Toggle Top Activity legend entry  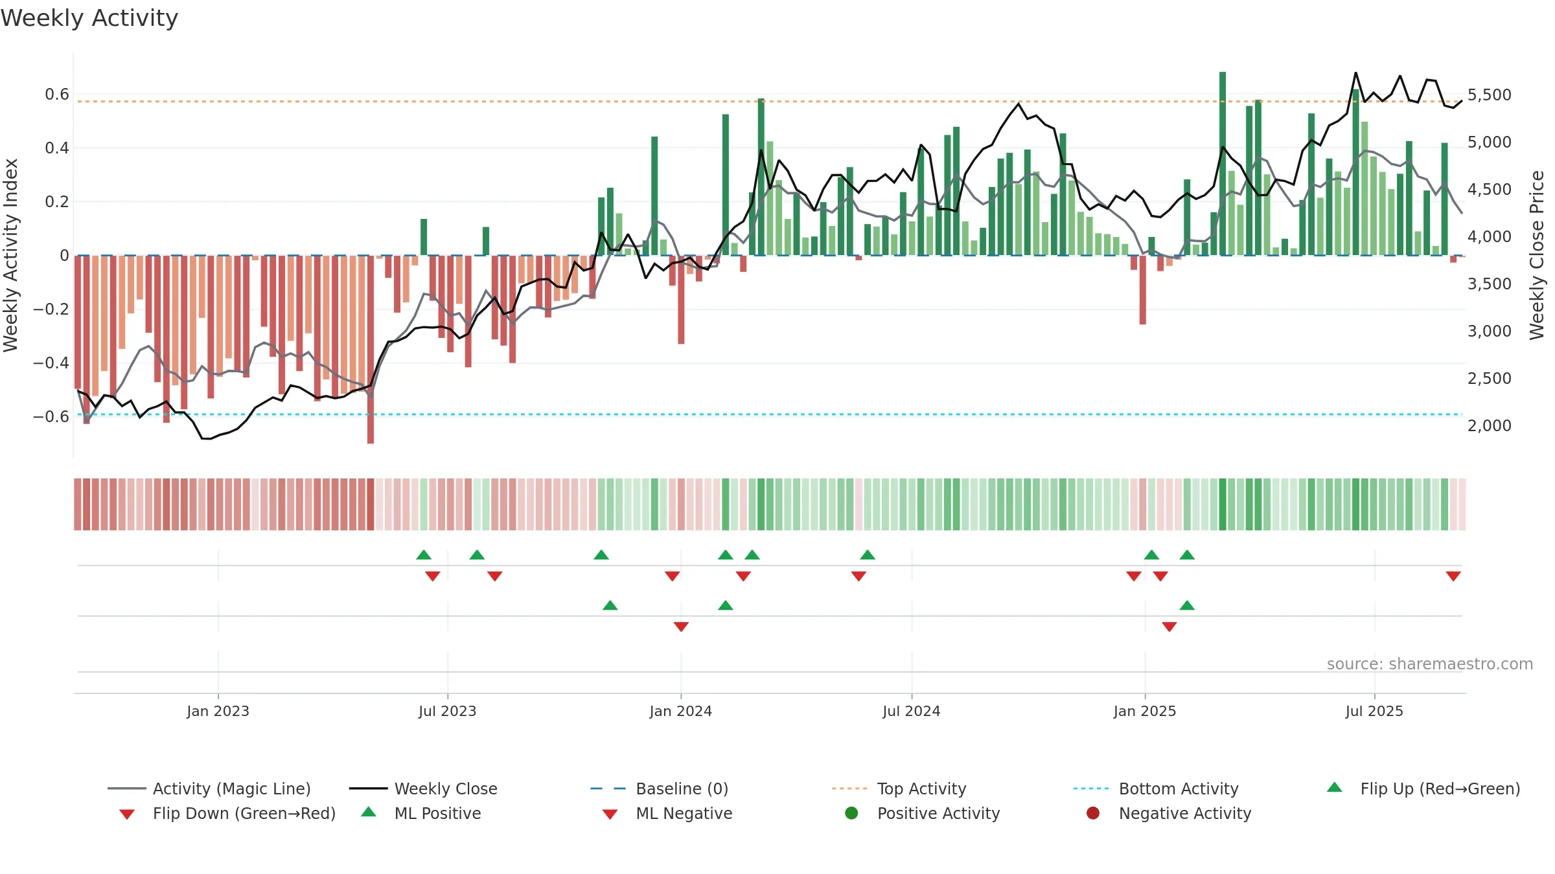pyautogui.click(x=899, y=789)
